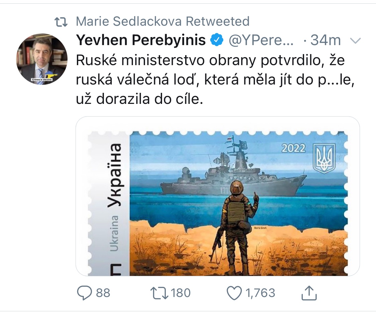Open the "Marie Sedlackova Retweeted" link

tap(162, 22)
